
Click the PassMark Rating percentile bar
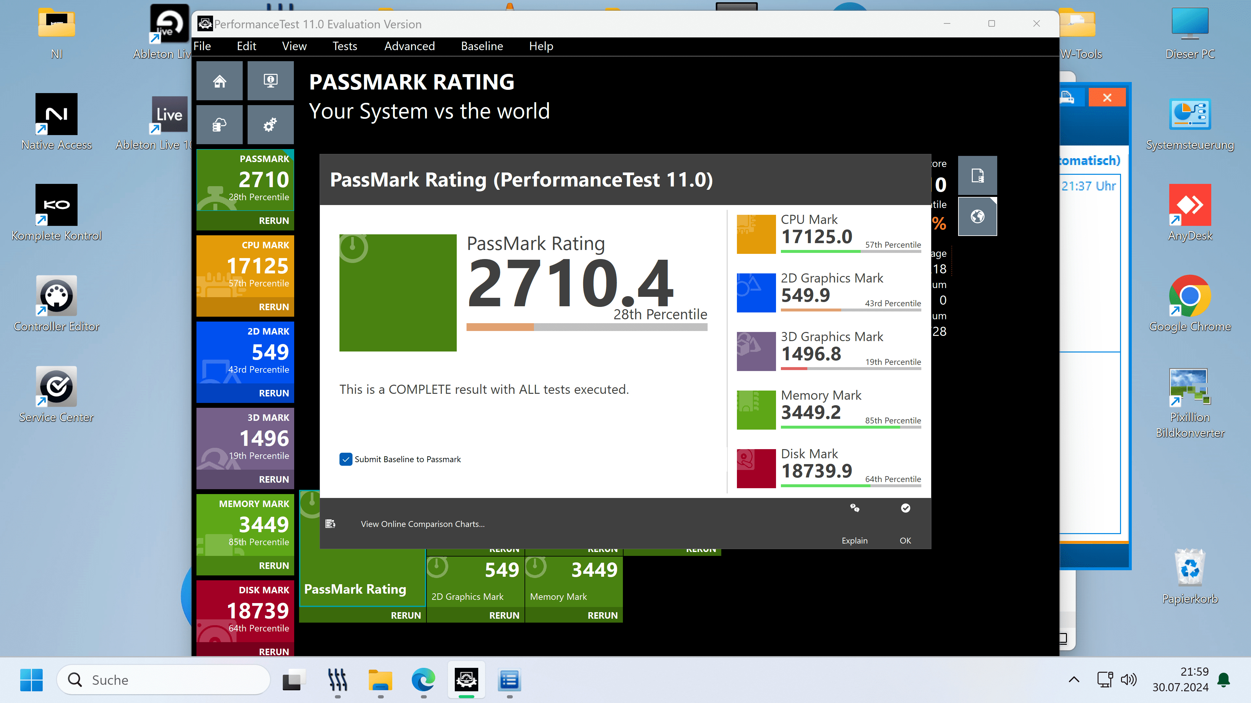coord(587,327)
